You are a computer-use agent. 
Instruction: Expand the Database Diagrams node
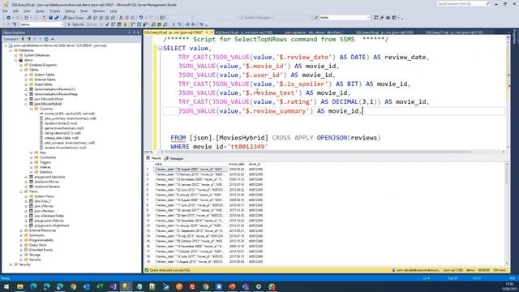coord(21,65)
